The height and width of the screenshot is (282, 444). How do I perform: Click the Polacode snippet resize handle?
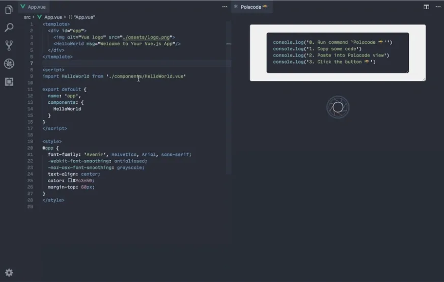423,78
